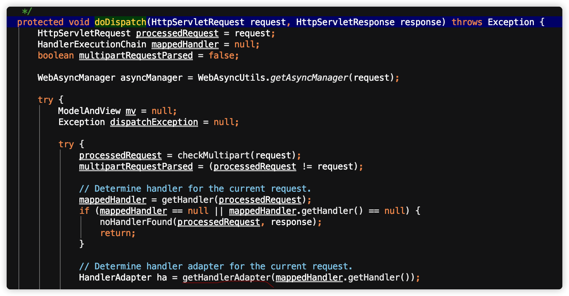Click the 'asyncManager' variable name

click(151, 78)
